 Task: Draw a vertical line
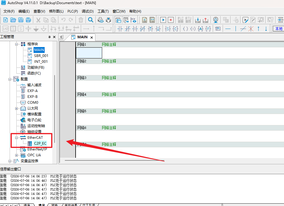click(236, 29)
